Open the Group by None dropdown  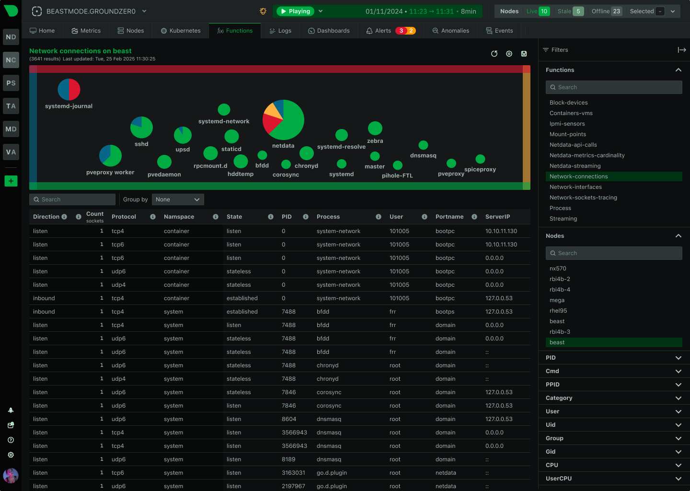pos(178,199)
